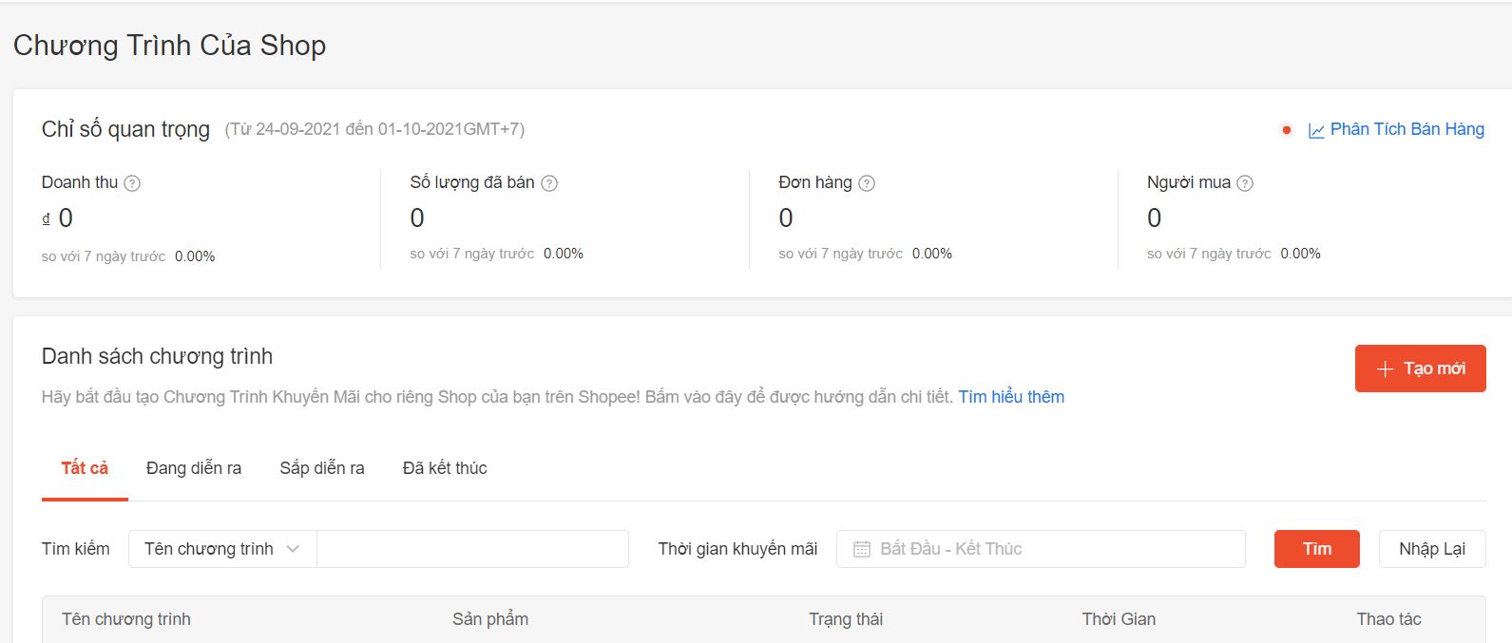Expand the Tên chương trình search type dropdown

222,549
